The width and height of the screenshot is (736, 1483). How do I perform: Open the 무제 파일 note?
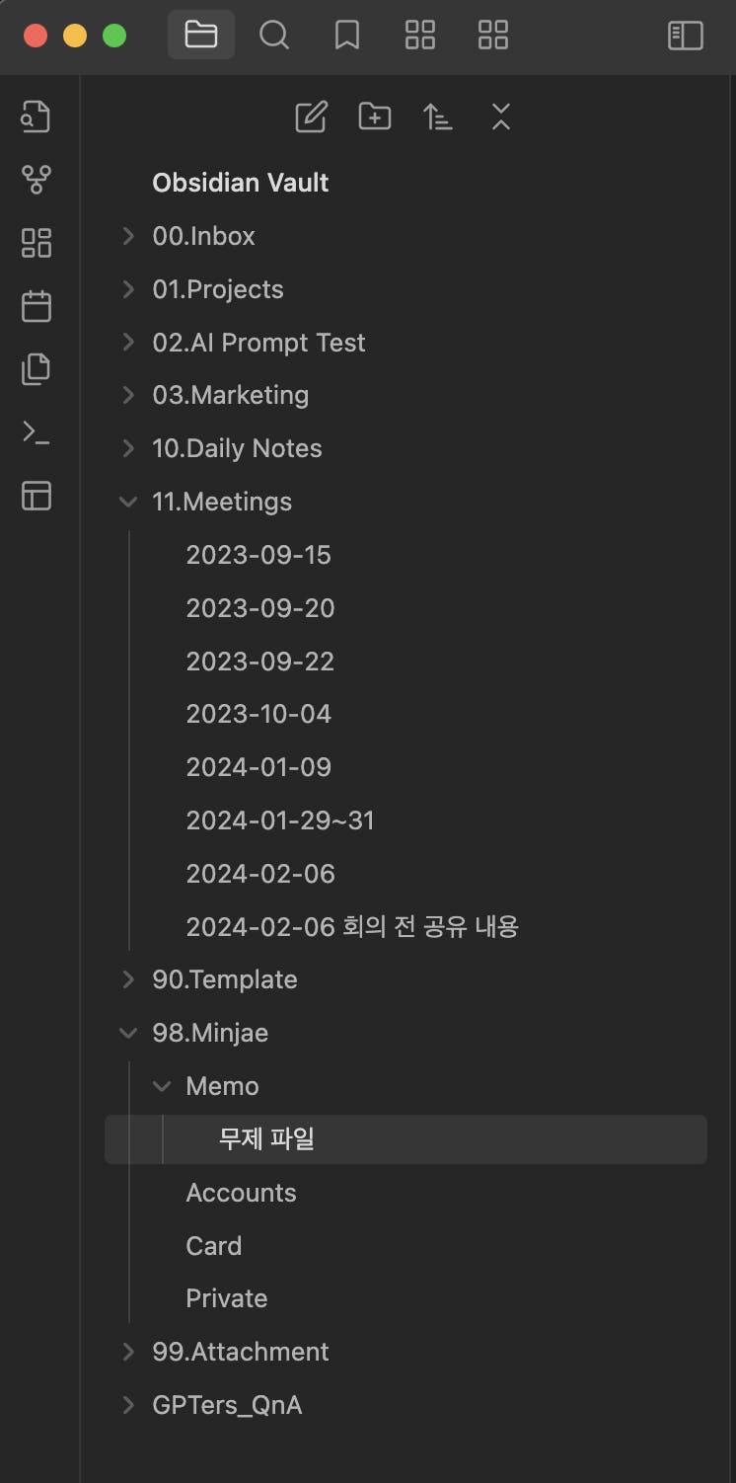tap(266, 1139)
